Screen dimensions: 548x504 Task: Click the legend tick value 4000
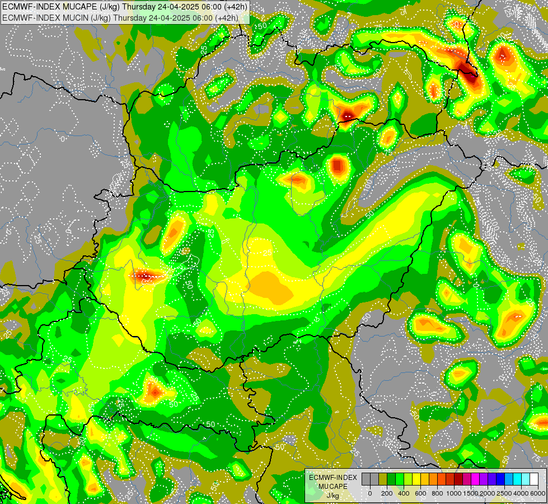pos(522,493)
